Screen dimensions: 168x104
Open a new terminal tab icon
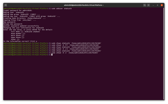[6, 5]
